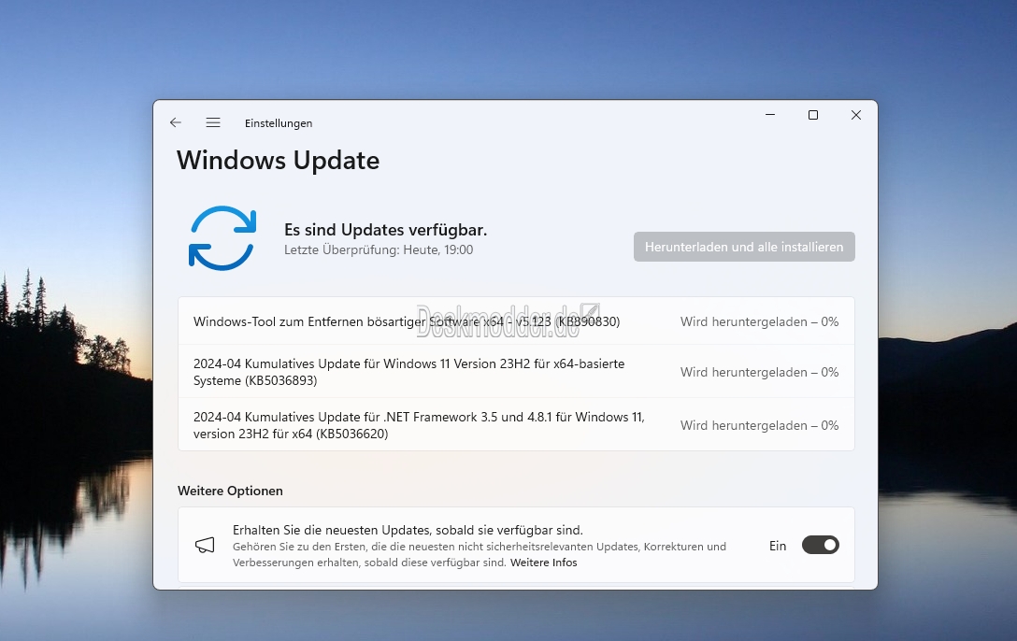Click the 'Weitere Optionen' section heading
The width and height of the screenshot is (1017, 641).
pos(230,491)
